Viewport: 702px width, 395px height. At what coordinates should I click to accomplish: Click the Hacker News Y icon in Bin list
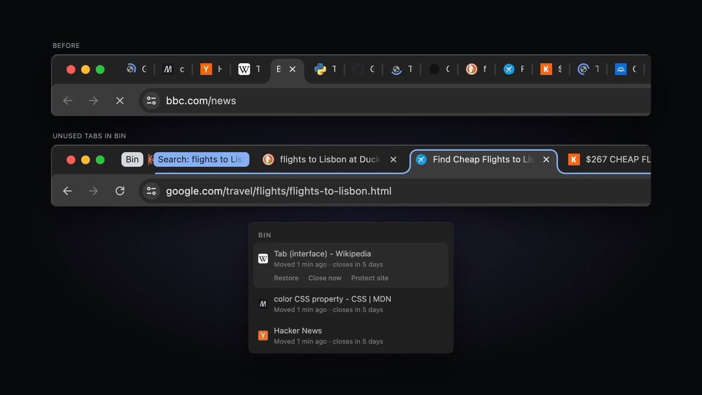[263, 335]
